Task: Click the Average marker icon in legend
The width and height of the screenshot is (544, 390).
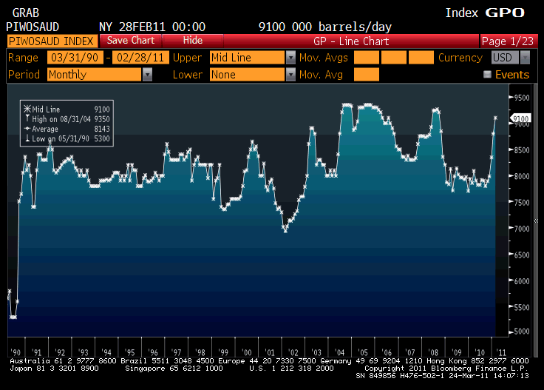Action: point(27,128)
